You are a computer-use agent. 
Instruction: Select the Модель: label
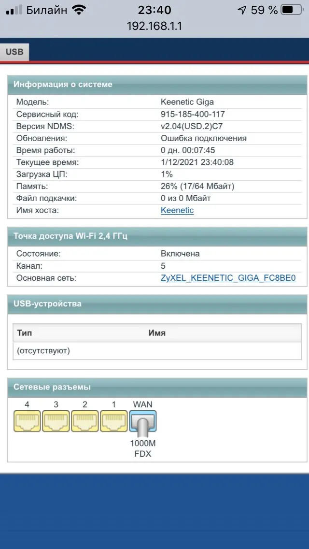click(32, 102)
